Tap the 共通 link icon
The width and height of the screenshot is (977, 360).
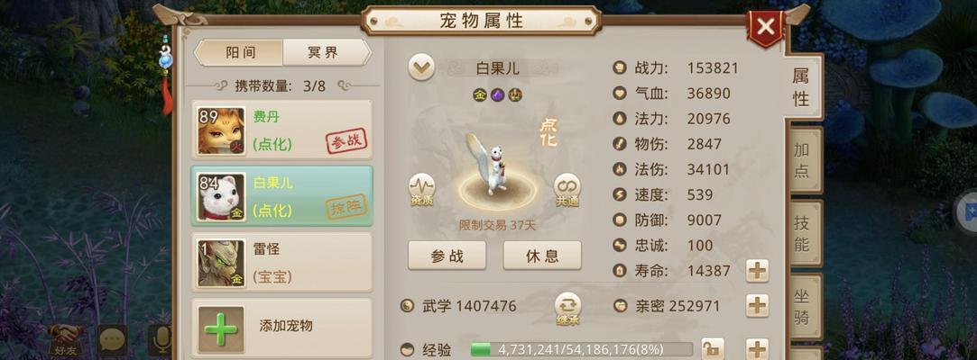pyautogui.click(x=567, y=190)
